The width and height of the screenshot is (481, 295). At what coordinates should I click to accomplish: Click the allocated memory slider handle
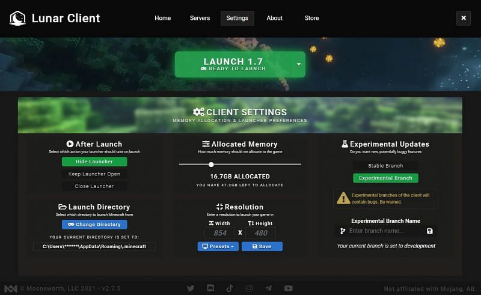(x=211, y=165)
